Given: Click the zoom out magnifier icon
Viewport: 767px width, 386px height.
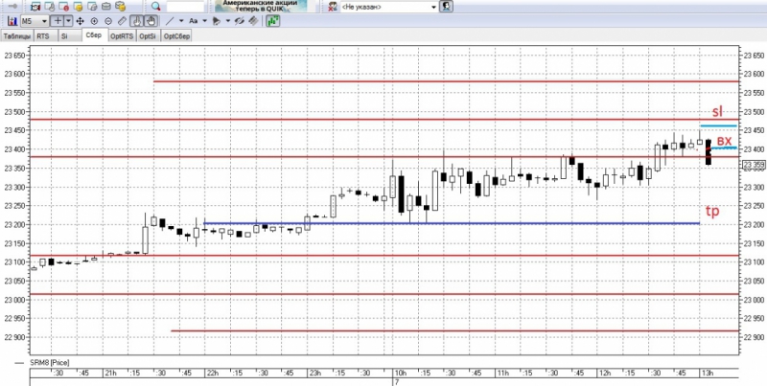Looking at the screenshot, I should click(108, 21).
